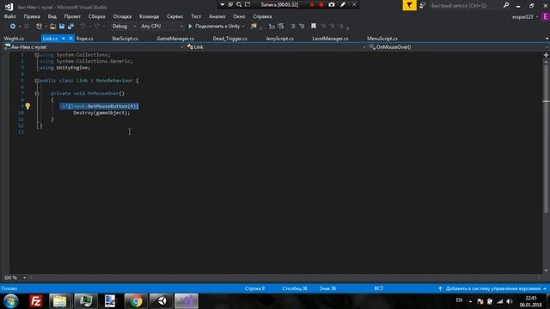Image resolution: width=550 pixels, height=309 pixels.
Task: Open the attach to Unity dropdown arrow
Action: point(243,27)
